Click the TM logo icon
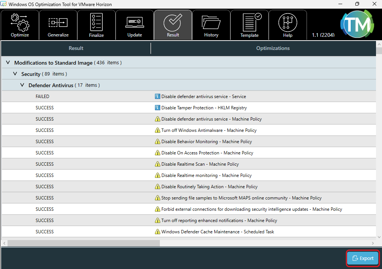The height and width of the screenshot is (269, 382). [356, 24]
